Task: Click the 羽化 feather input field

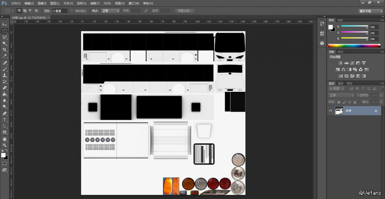Action: click(x=60, y=11)
